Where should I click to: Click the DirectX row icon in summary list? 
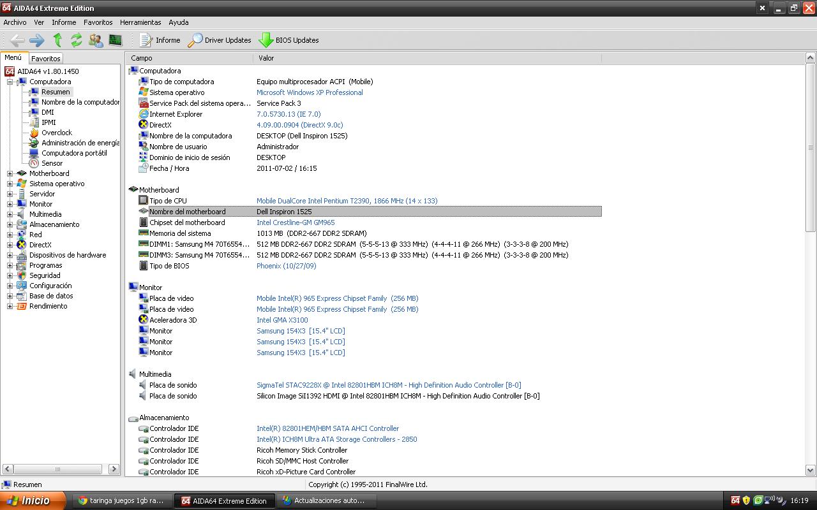pyautogui.click(x=144, y=125)
